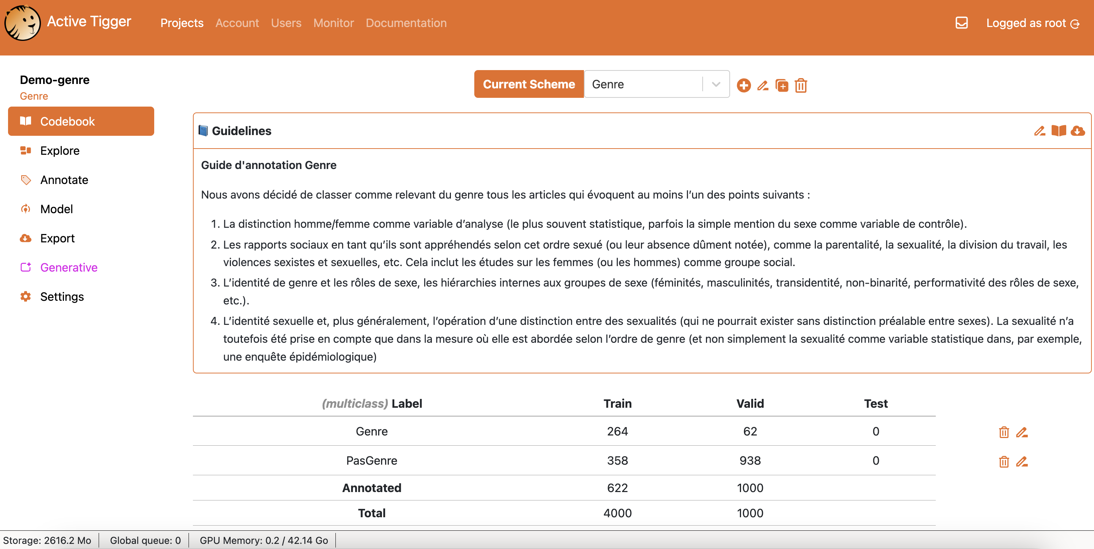
Task: Open the Genre scheme selector
Action: click(x=657, y=84)
